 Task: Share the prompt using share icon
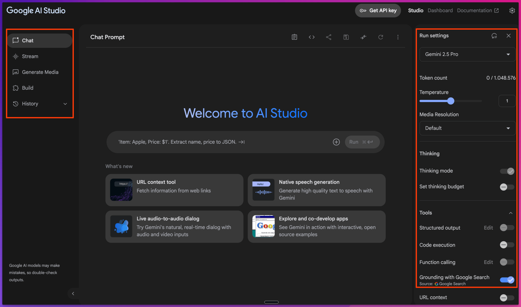click(329, 37)
